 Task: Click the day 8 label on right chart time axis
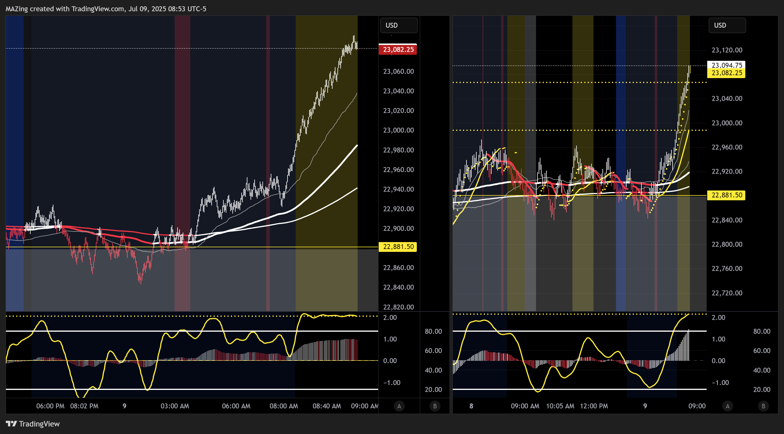pos(471,406)
